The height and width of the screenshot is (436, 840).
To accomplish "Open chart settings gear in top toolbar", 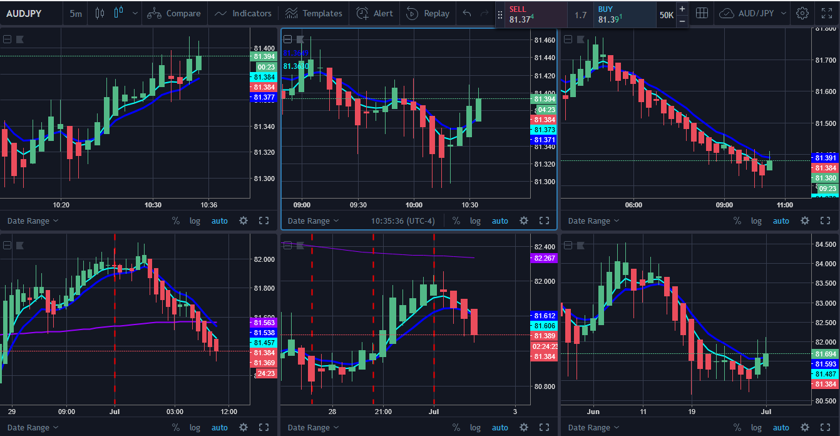I will [x=802, y=13].
